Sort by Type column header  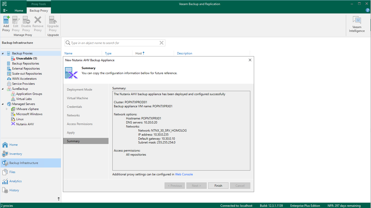[108, 53]
